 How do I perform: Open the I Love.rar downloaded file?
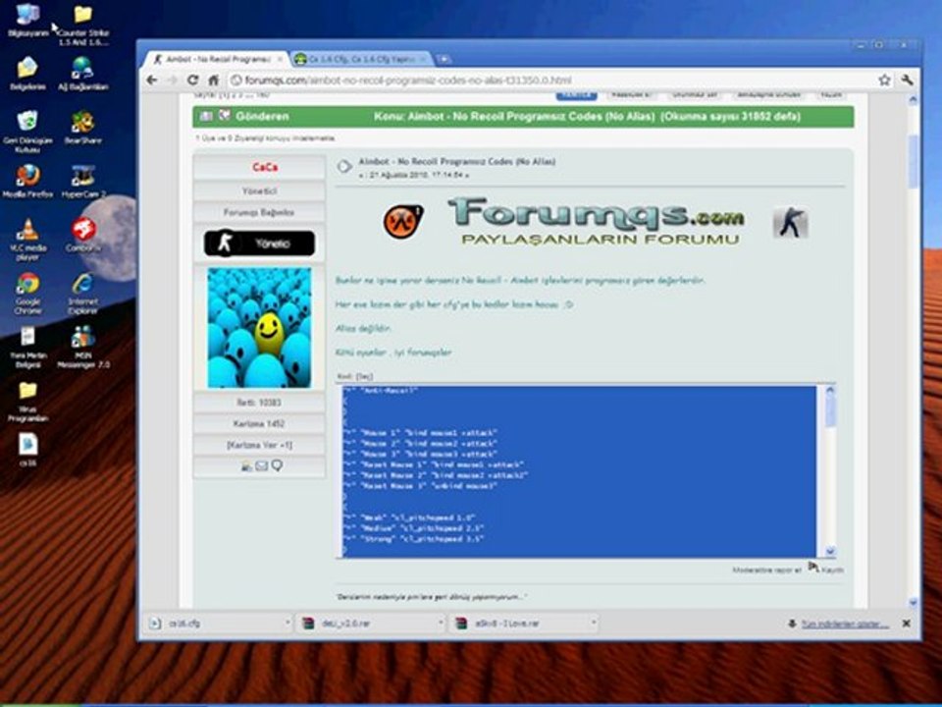click(x=519, y=624)
